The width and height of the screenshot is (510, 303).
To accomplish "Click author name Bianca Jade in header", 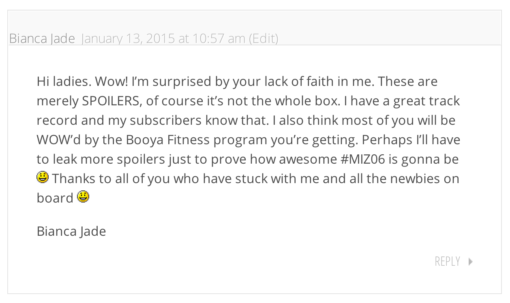I will point(42,38).
